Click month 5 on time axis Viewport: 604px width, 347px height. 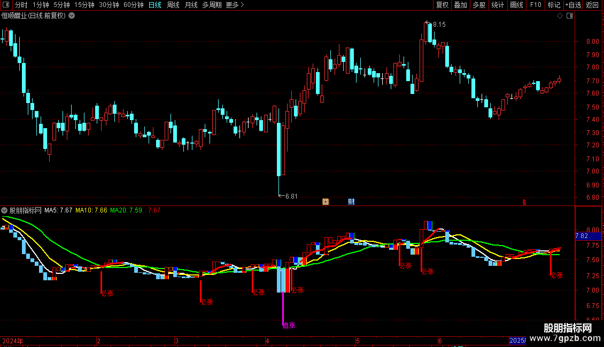point(358,341)
